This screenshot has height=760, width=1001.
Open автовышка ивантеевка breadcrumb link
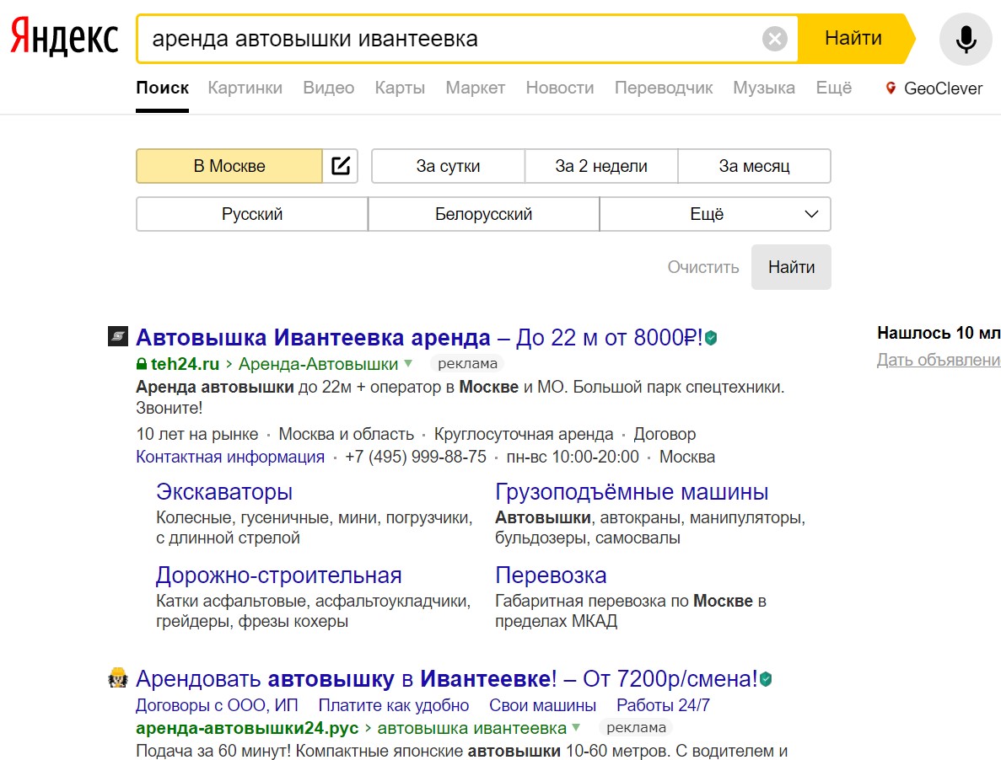pyautogui.click(x=471, y=728)
